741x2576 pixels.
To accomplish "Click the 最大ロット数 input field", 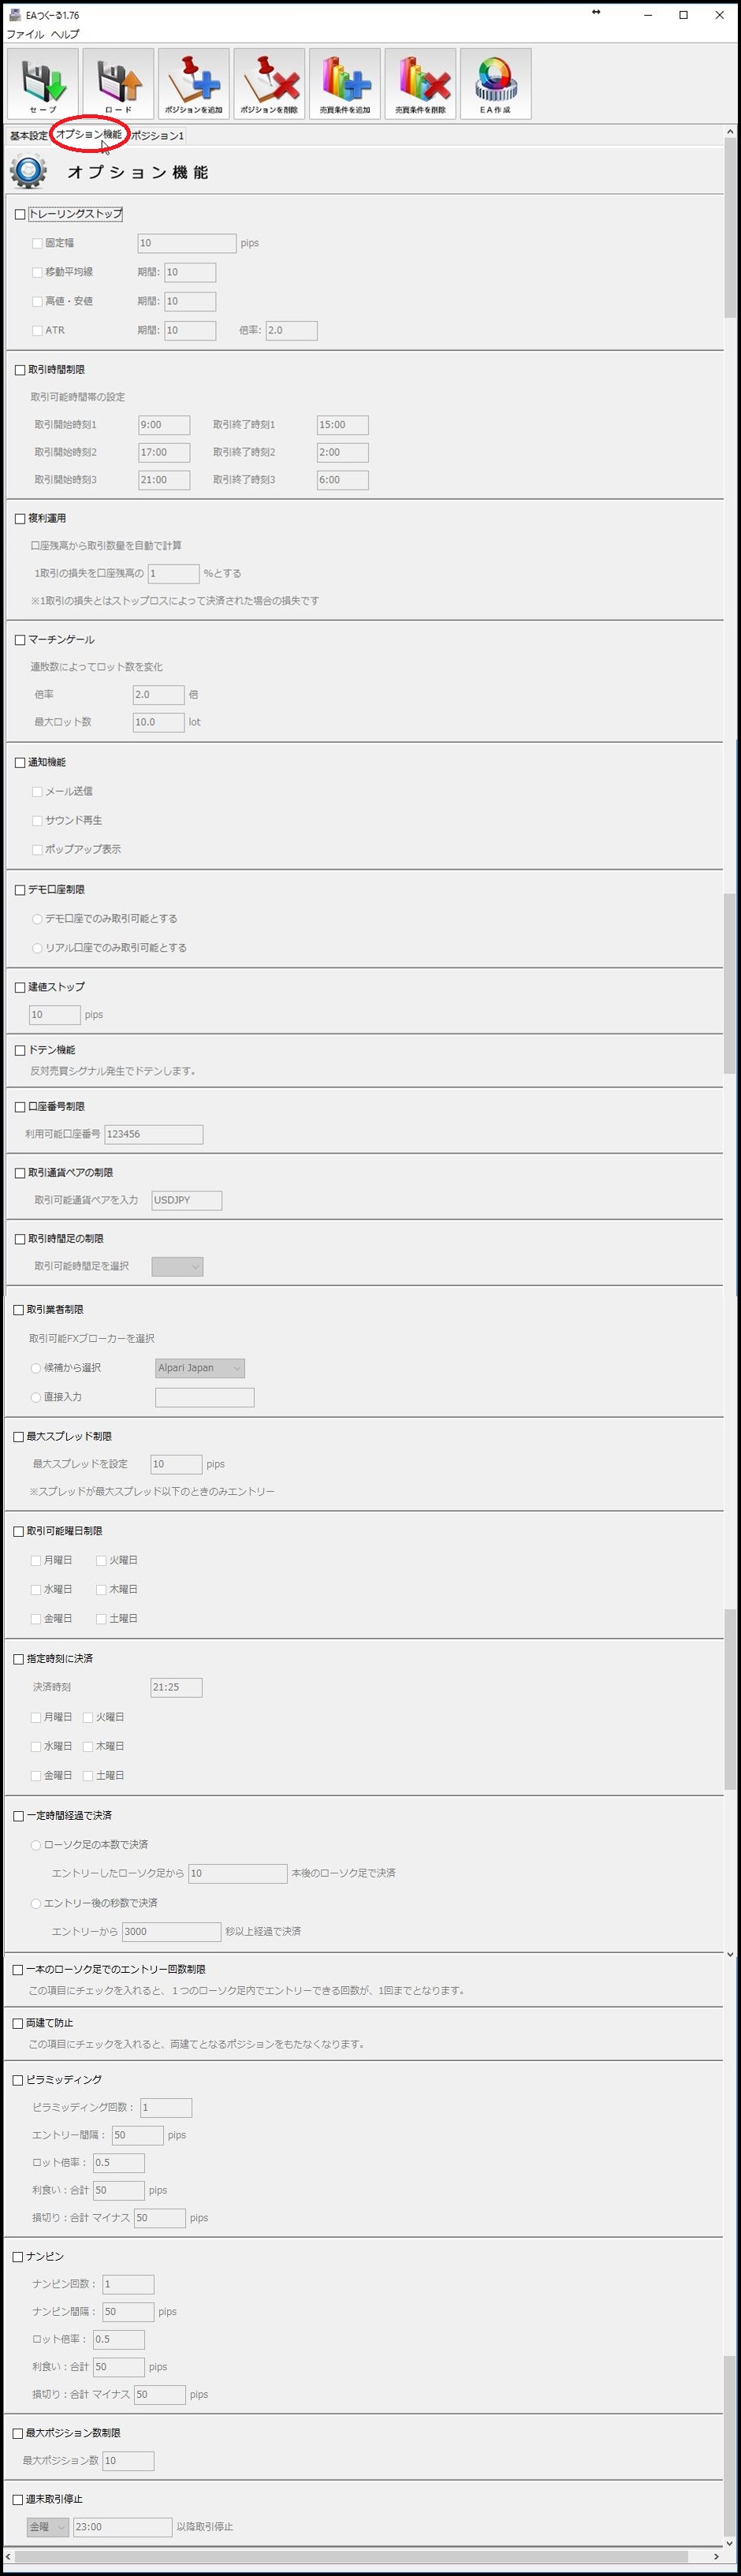I will (159, 723).
